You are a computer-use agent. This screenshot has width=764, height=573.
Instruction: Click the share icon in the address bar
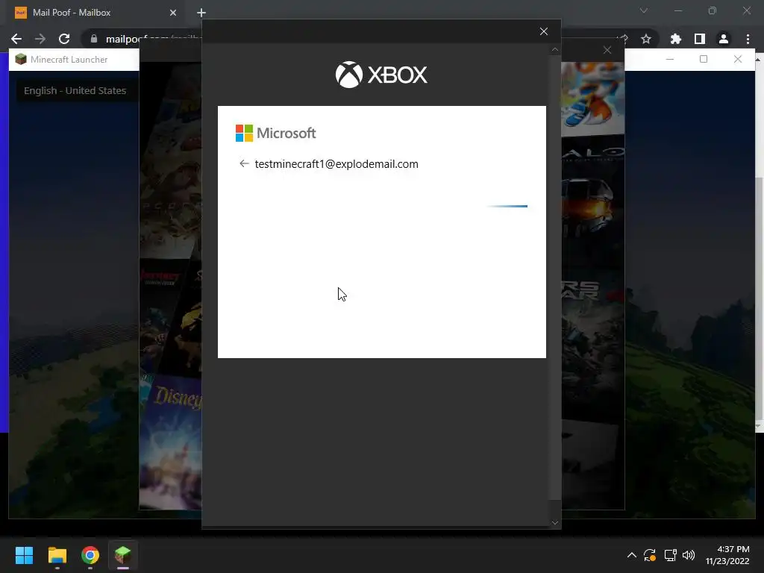coord(623,39)
